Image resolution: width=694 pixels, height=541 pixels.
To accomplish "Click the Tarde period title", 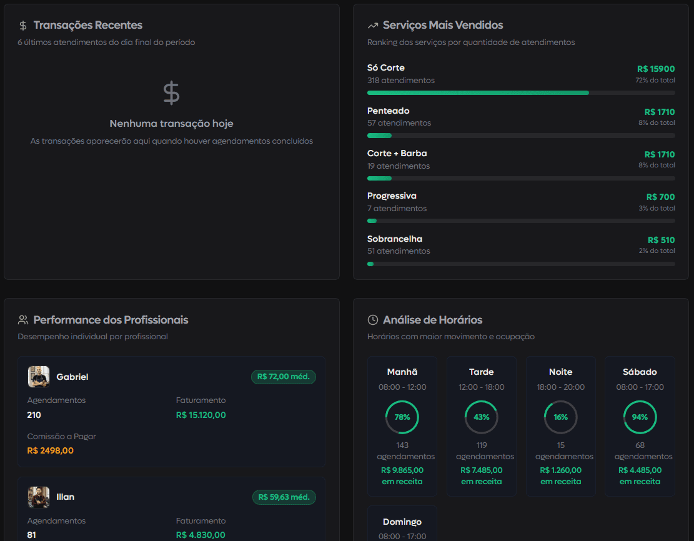I will (x=481, y=372).
